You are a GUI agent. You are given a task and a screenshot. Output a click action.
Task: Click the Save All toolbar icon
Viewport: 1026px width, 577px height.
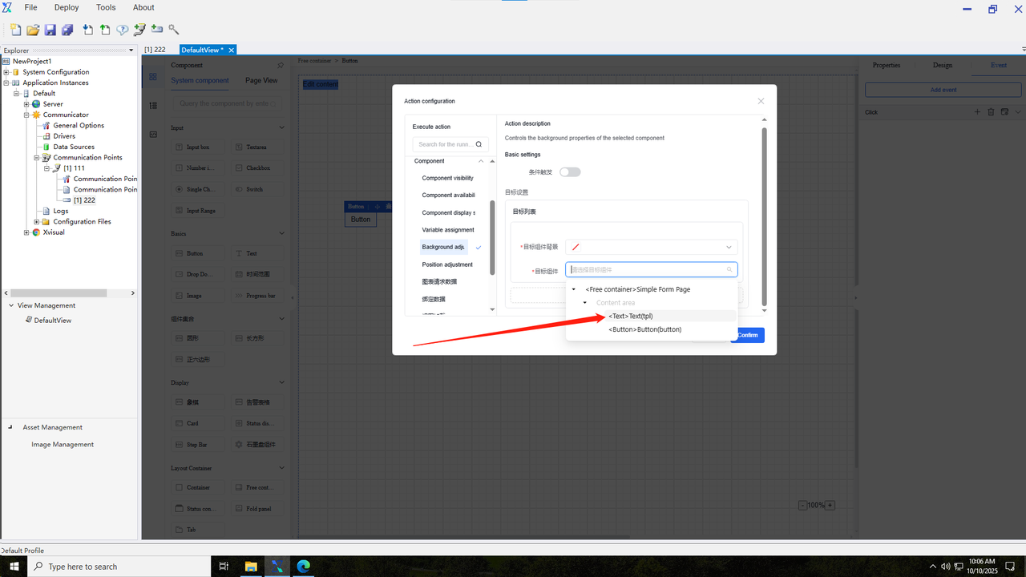tap(67, 30)
